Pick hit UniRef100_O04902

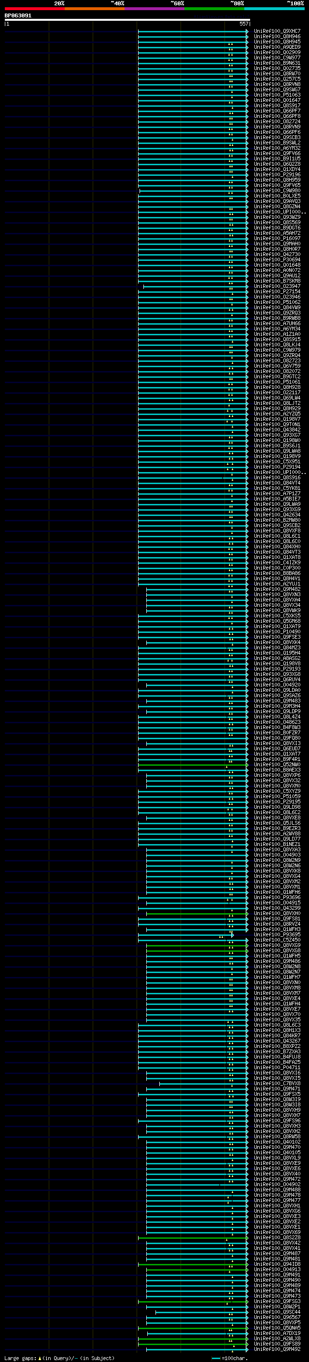point(277,1184)
